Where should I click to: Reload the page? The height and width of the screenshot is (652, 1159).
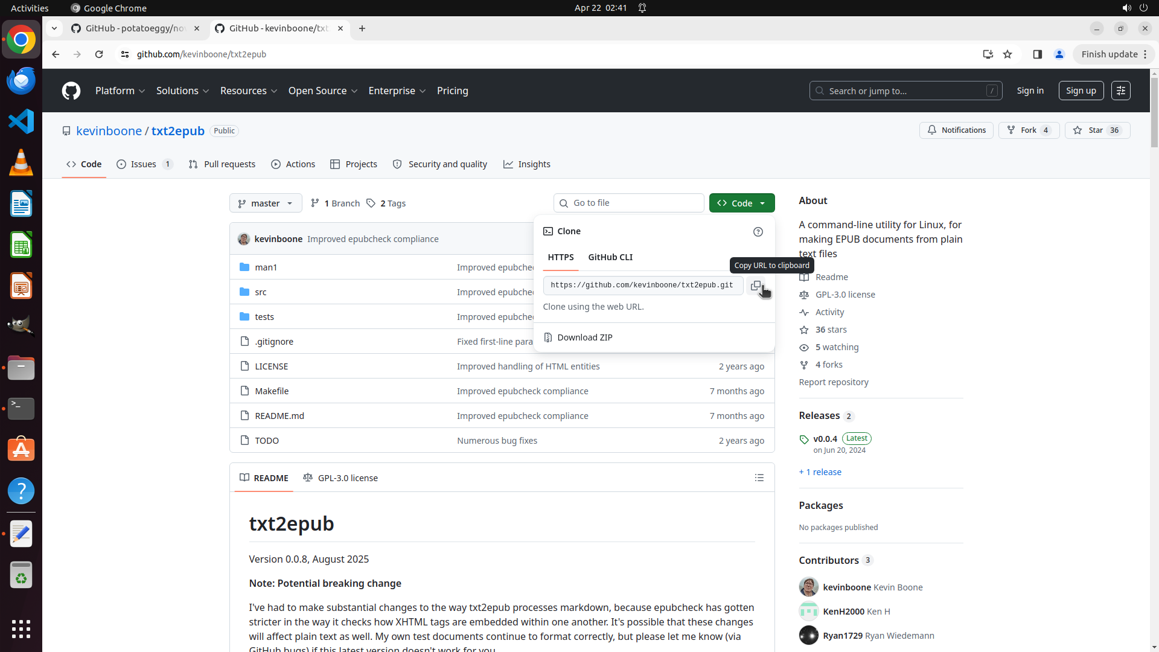pyautogui.click(x=99, y=54)
